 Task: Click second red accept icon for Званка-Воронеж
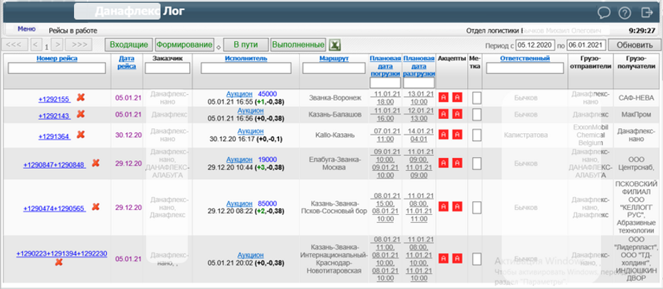tap(457, 98)
